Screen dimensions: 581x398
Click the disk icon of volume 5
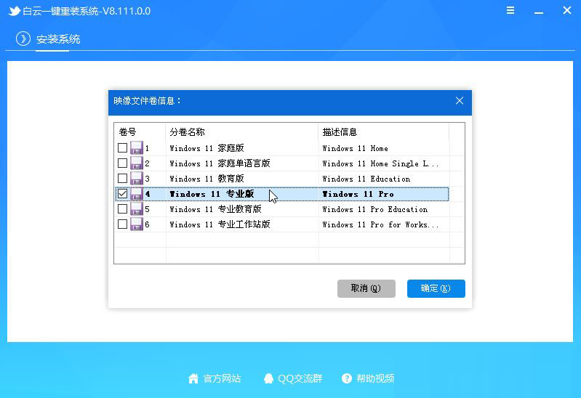(137, 209)
